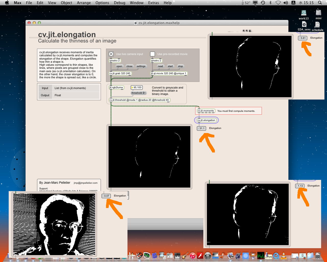This screenshot has width=327, height=262.
Task: Launch iTunes from the dock
Action: pos(193,255)
